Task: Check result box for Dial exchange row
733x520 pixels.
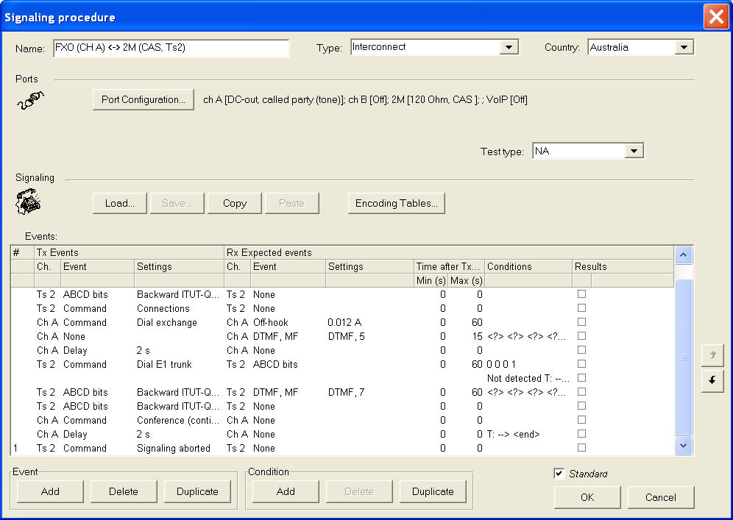Action: tap(581, 322)
